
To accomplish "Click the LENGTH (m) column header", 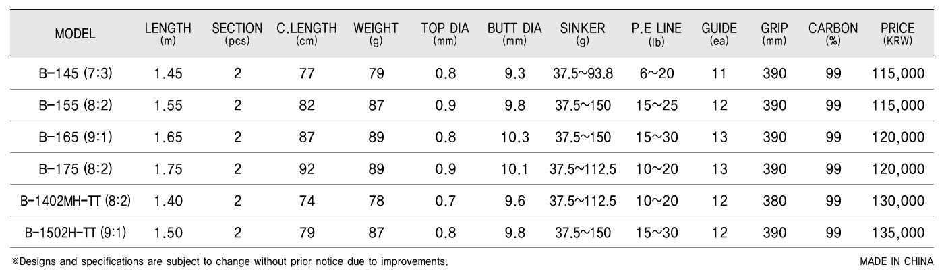I will pos(168,34).
